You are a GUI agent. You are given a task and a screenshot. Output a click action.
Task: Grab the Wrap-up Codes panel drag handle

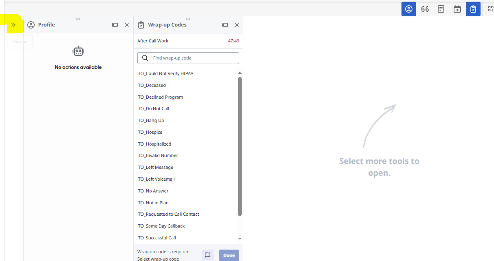[188, 19]
